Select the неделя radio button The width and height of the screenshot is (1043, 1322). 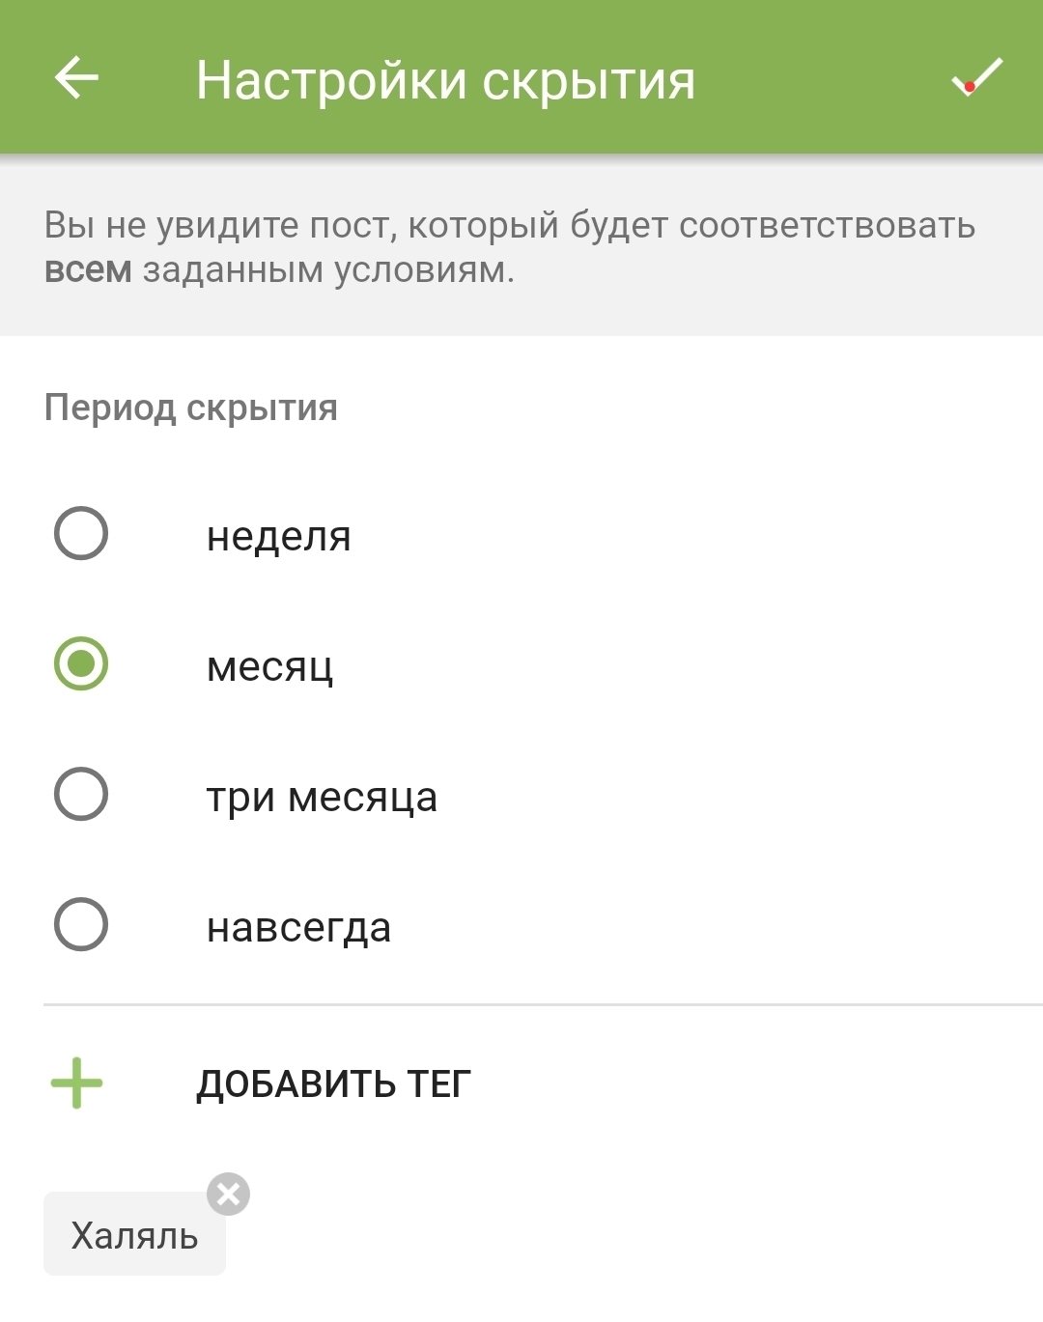[81, 533]
